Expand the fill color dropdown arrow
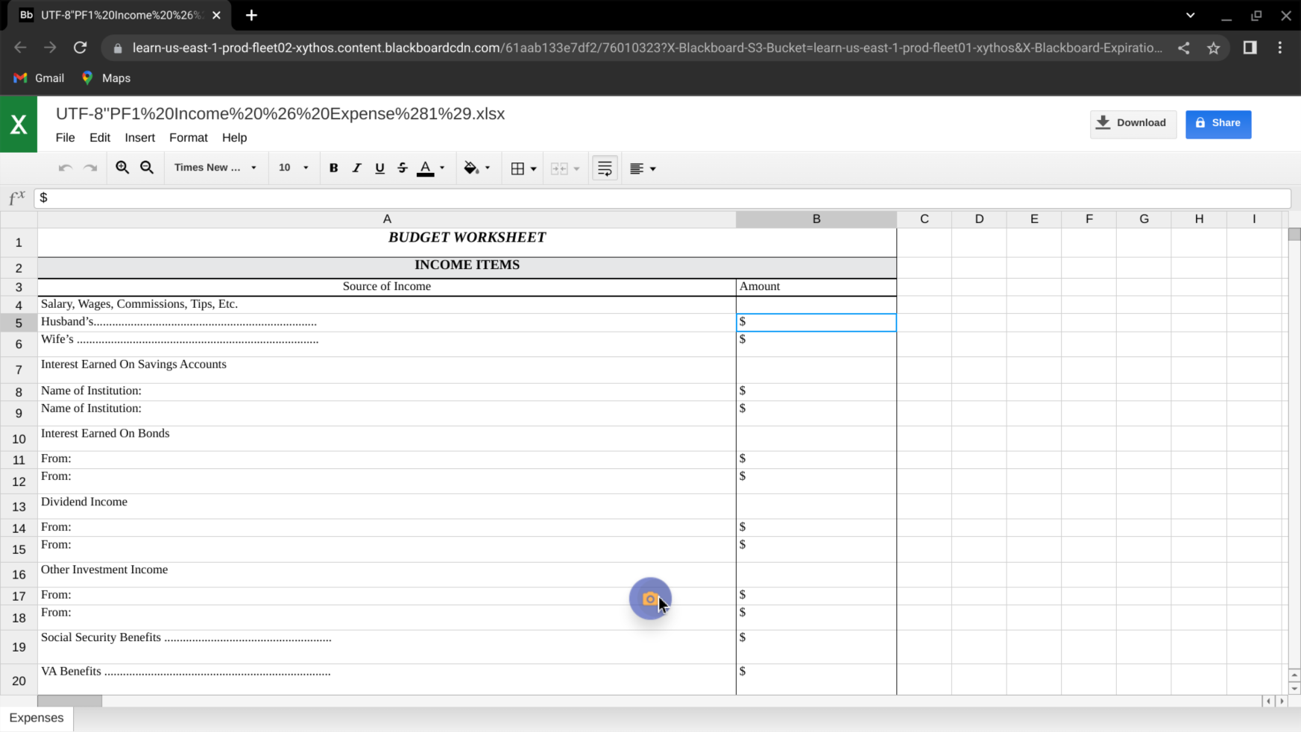The image size is (1301, 732). [488, 168]
